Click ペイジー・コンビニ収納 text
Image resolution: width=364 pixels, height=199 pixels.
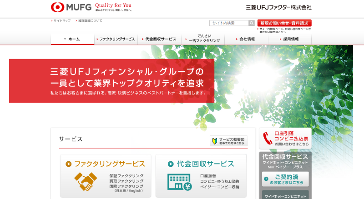coord(219,187)
